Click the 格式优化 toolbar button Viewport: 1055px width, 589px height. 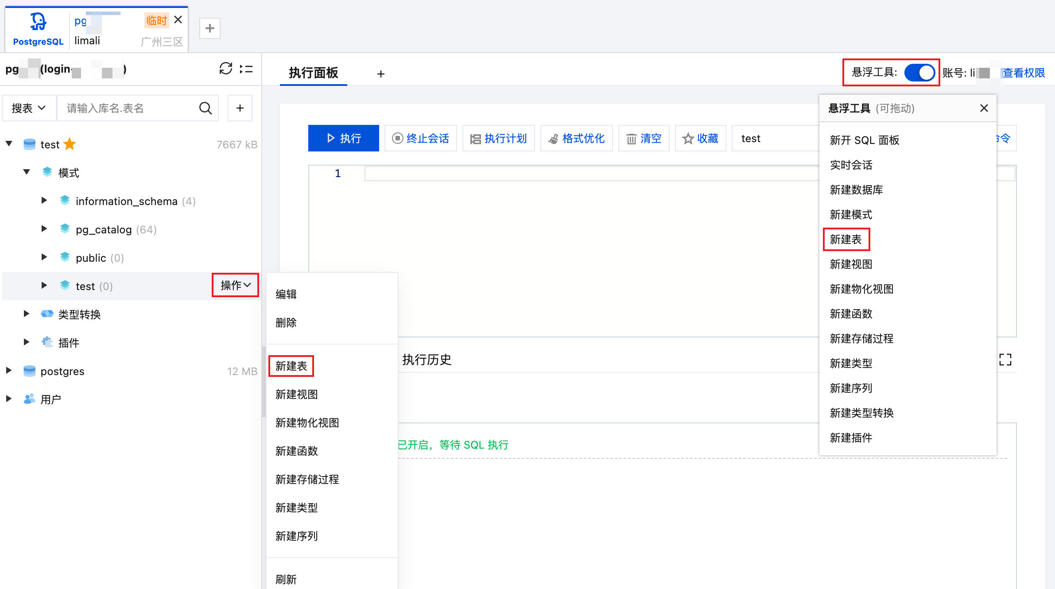click(x=576, y=139)
